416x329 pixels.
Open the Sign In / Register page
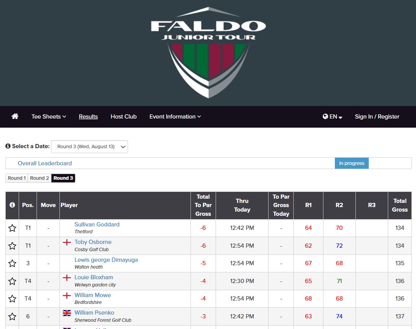[377, 117]
